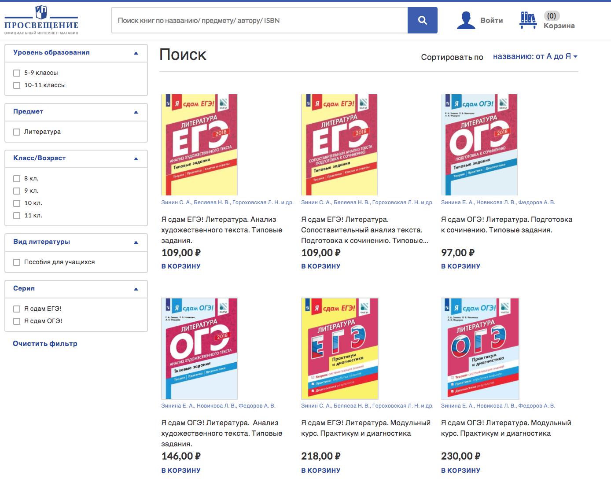Collapse the Предмет filter section
The height and width of the screenshot is (493, 611).
tap(136, 112)
